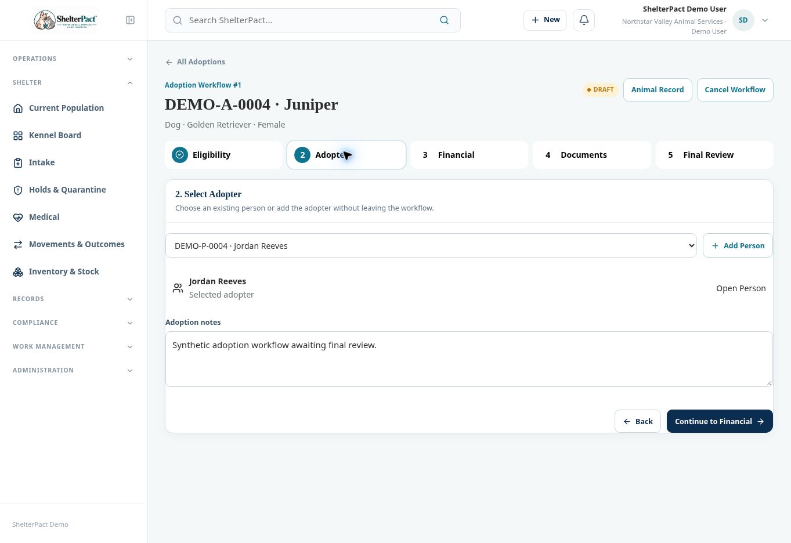Click the Adoption Workflow #1 link
Viewport: 791px width, 543px height.
(x=203, y=85)
